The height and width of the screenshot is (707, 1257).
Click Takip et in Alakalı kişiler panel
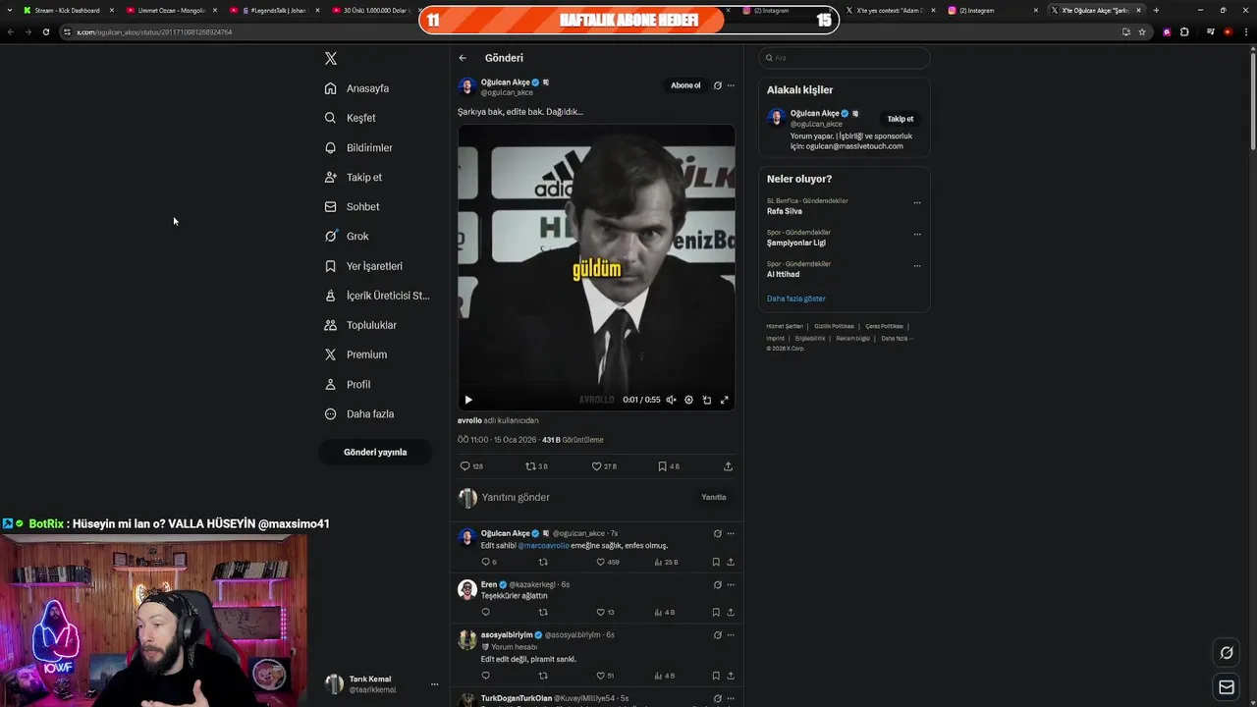pos(901,119)
